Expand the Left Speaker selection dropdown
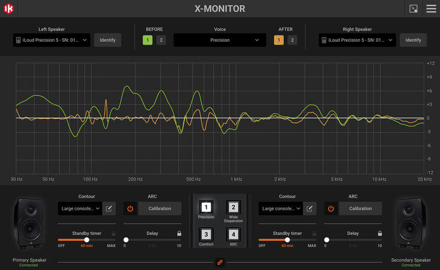440x270 pixels. point(52,40)
